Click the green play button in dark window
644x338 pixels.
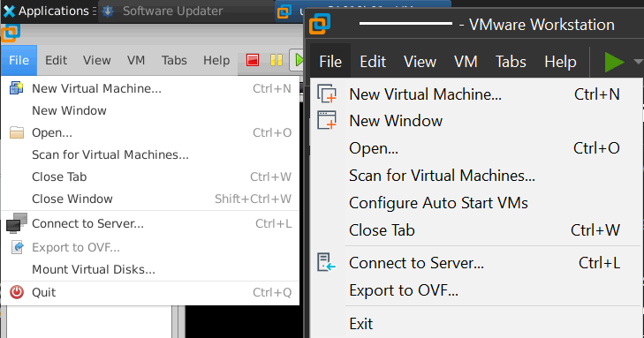coord(614,62)
